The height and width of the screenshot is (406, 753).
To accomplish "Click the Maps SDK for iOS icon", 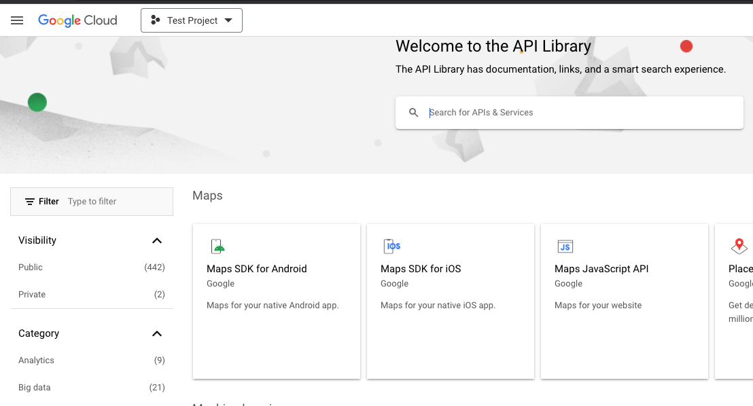I will pos(391,246).
